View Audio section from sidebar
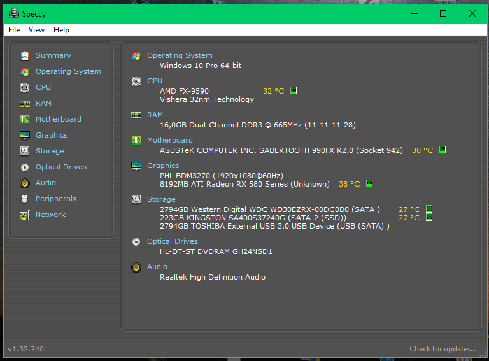This screenshot has width=489, height=361. click(x=46, y=183)
